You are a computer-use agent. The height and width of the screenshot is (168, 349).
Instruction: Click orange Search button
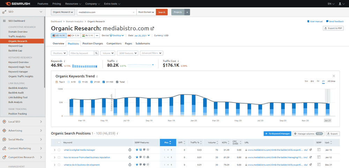click(x=162, y=12)
